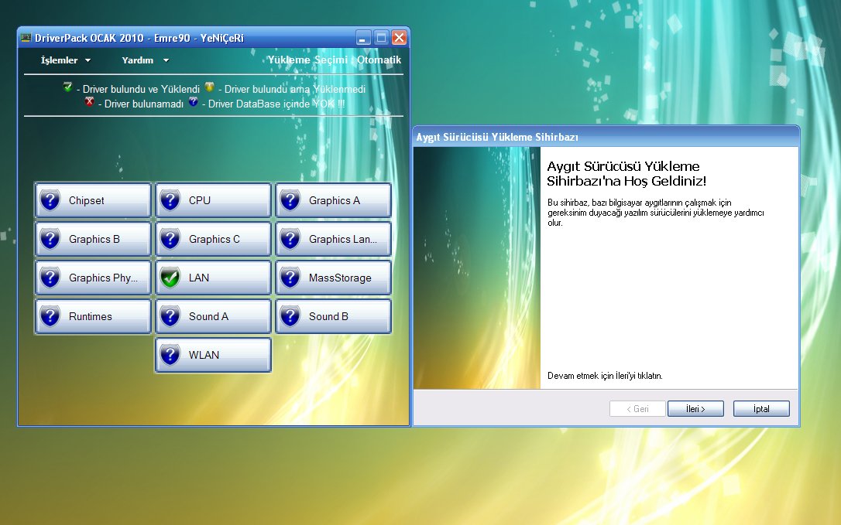Image resolution: width=841 pixels, height=525 pixels.
Task: Click the wizard title 'Aygıt Sürücüsü Yükleme Sihirbazı'
Action: 497,137
